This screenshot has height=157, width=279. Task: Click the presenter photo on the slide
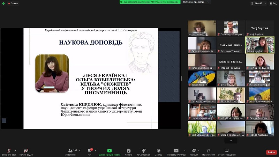click(x=52, y=73)
